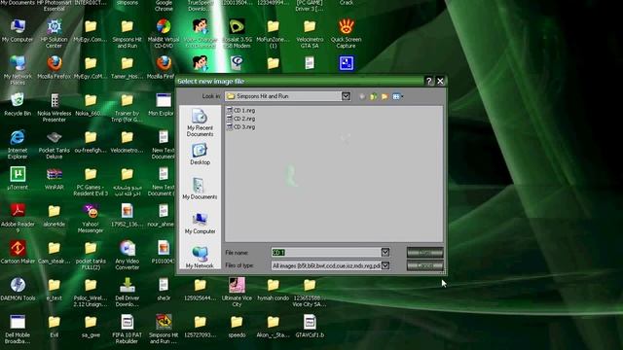Select the MoFunZone (1) folder
The height and width of the screenshot is (350, 623).
(x=273, y=34)
